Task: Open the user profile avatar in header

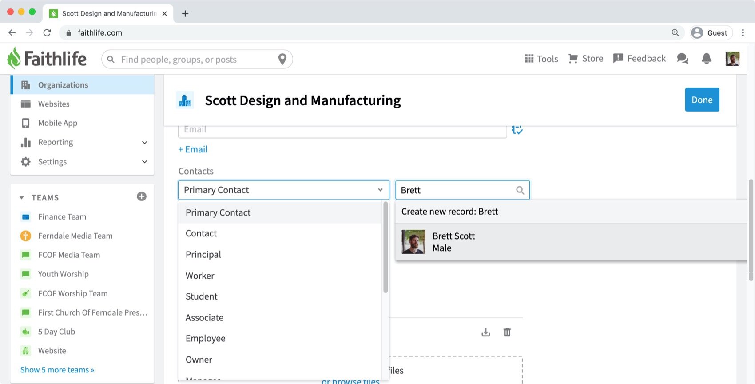Action: tap(732, 59)
